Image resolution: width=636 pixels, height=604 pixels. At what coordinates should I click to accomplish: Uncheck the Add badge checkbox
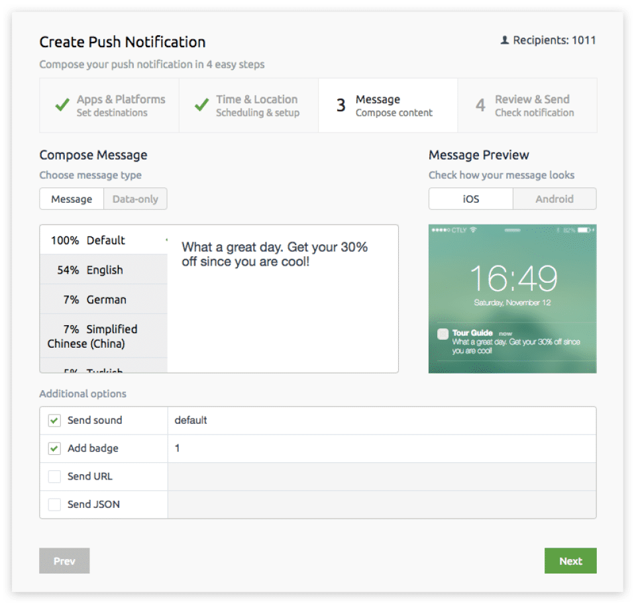(x=54, y=448)
